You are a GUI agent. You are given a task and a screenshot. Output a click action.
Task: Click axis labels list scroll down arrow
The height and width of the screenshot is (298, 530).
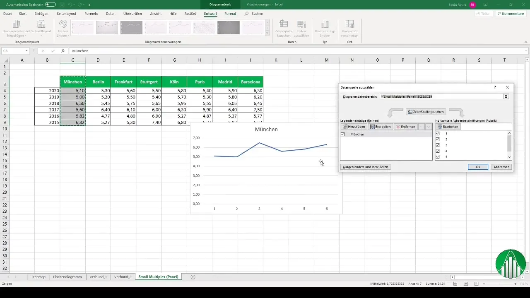point(509,157)
